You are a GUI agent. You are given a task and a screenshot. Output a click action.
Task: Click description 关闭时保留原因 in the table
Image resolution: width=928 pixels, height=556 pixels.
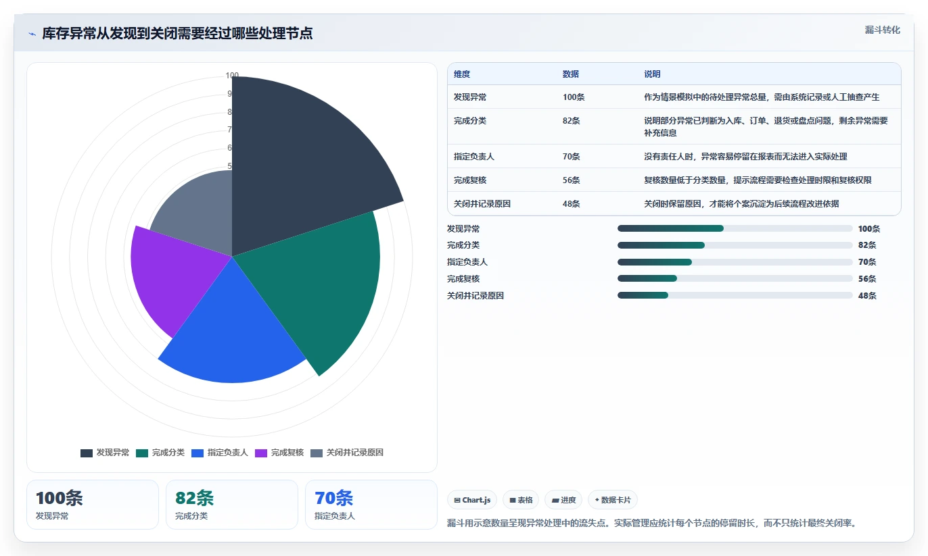pyautogui.click(x=741, y=203)
